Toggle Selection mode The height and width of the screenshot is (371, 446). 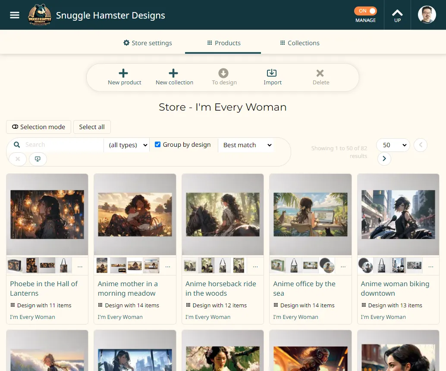pos(38,127)
